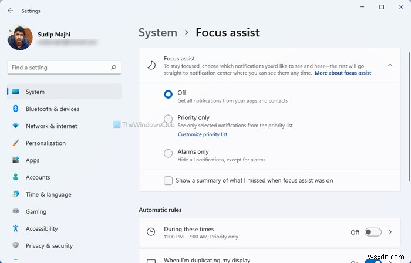Select the Alarms only radio button
411x263 pixels.
coord(168,153)
